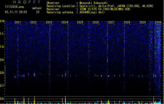Click the antenna A504HB(yagi 4el) text
The width and height of the screenshot is (164, 104).
92,12
